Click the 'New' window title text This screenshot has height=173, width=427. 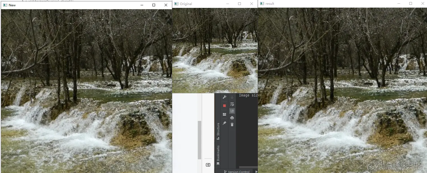click(12, 5)
